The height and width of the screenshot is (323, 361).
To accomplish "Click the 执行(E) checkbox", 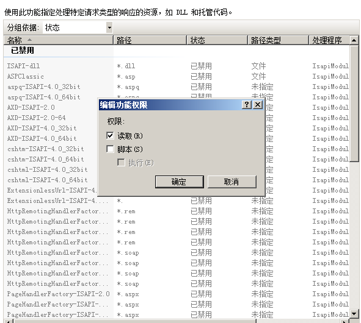I will pyautogui.click(x=121, y=163).
